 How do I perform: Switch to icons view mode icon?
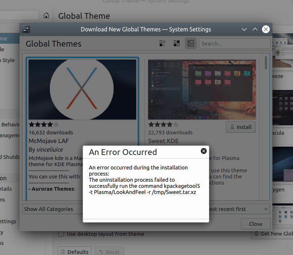[177, 44]
